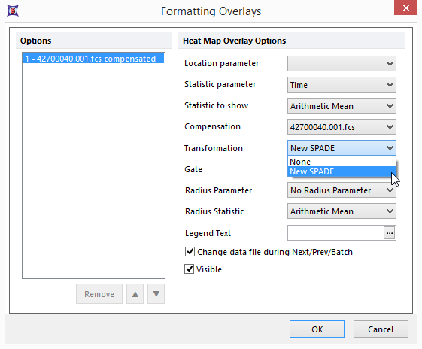This screenshot has width=422, height=349.
Task: Click the Radius Parameter label
Action: [x=219, y=190]
